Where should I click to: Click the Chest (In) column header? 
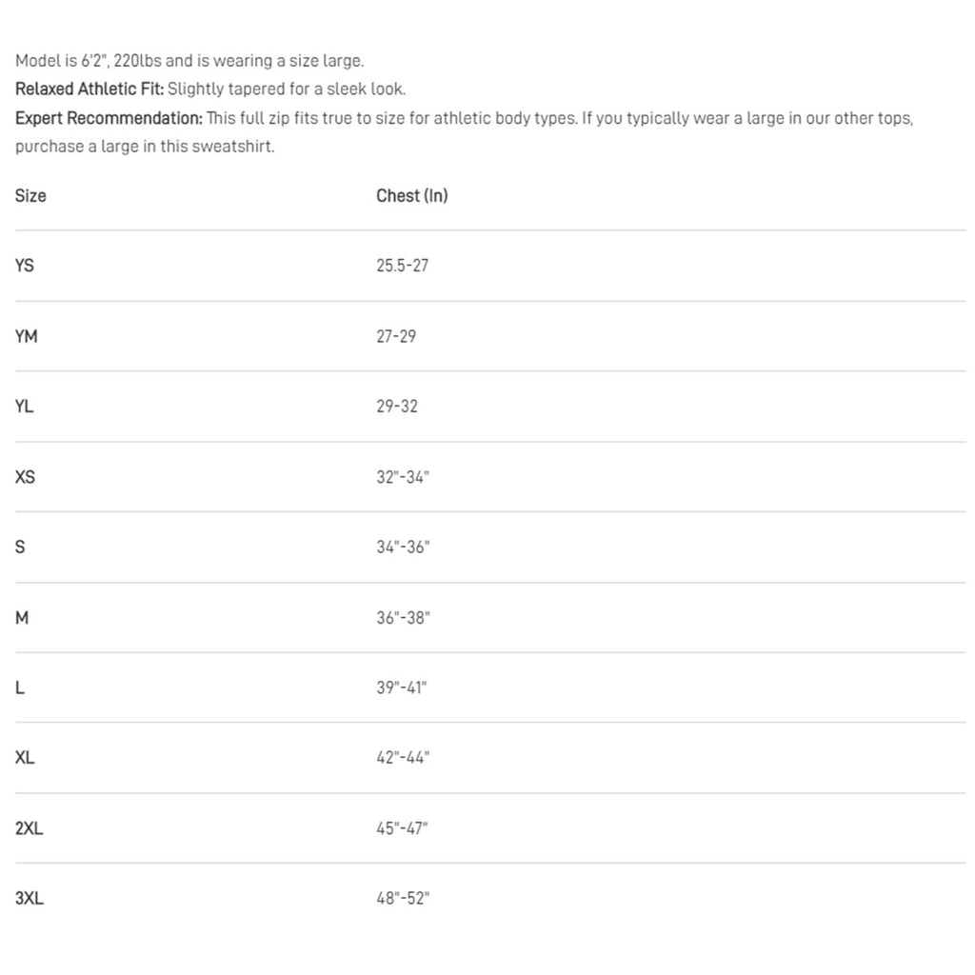tap(411, 196)
